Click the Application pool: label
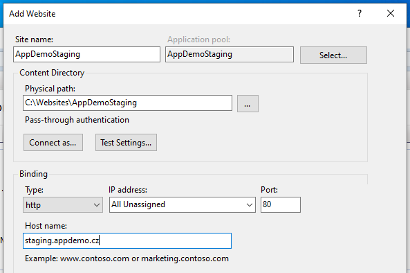 (198, 39)
